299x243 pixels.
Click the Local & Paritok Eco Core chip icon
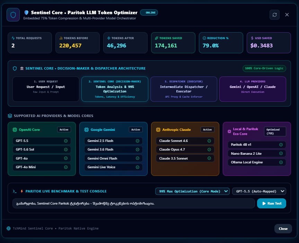coord(229,132)
